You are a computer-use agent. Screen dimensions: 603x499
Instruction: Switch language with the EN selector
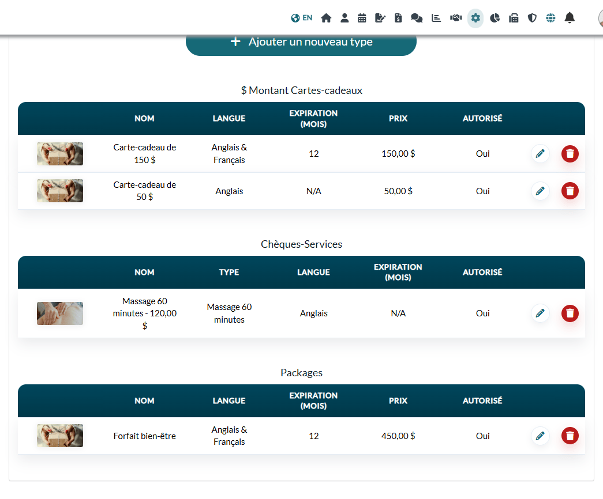coord(301,18)
